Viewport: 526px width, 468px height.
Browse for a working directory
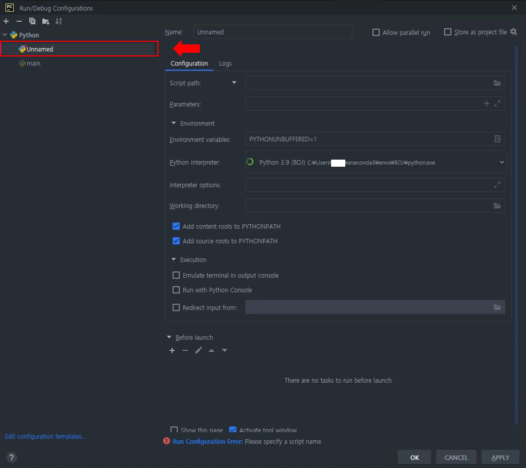tap(497, 206)
